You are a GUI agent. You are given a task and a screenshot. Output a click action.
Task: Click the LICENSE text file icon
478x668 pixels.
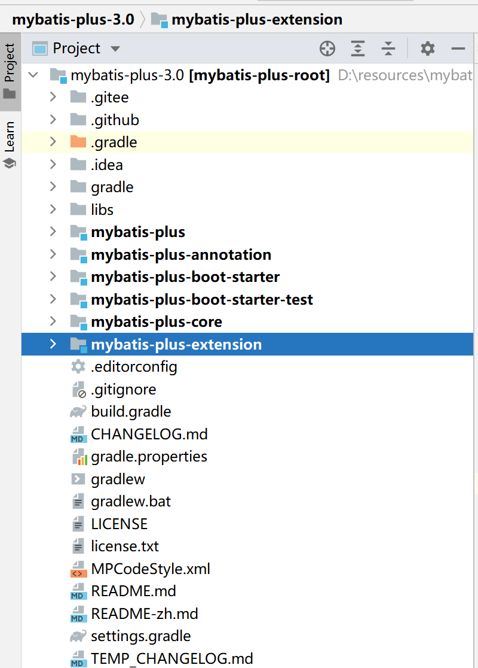pos(78,524)
